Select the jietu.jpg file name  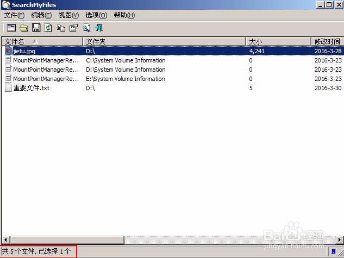(24, 51)
